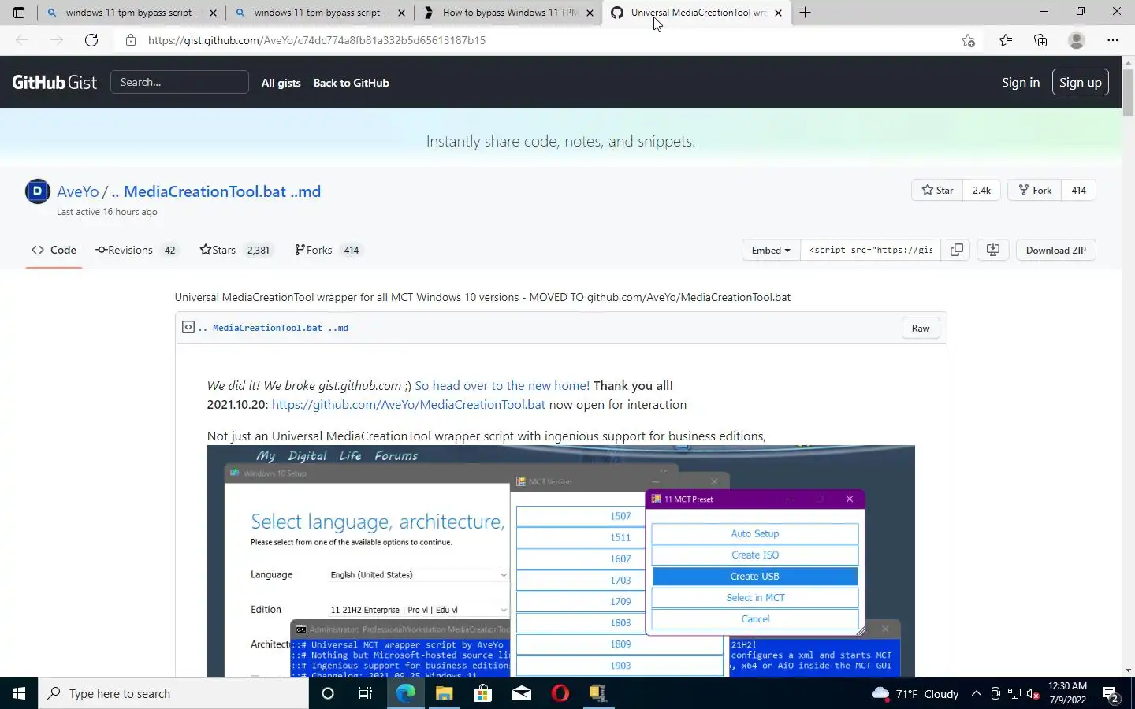Reload the page with the refresh icon
Screen dimensions: 1135x709
coord(91,40)
